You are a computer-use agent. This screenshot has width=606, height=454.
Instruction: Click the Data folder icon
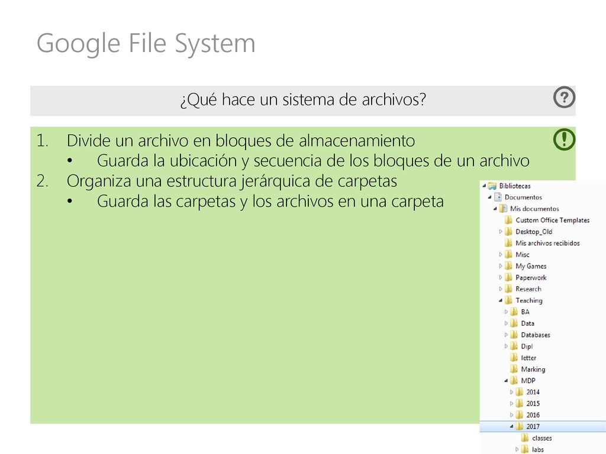[x=514, y=323]
